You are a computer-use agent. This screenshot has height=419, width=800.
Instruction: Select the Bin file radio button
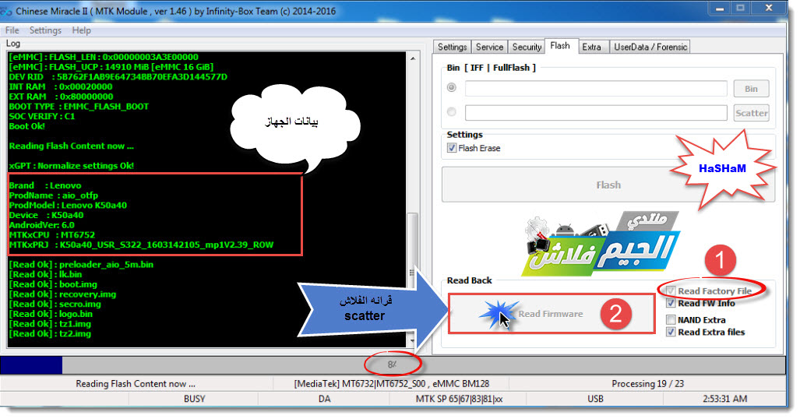452,88
